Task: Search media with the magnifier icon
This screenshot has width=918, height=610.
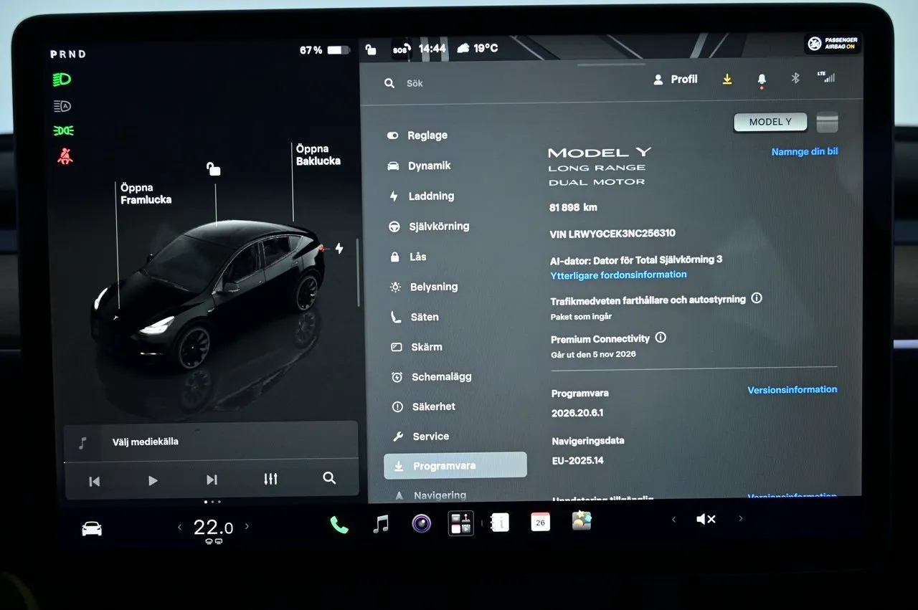Action: (x=329, y=478)
